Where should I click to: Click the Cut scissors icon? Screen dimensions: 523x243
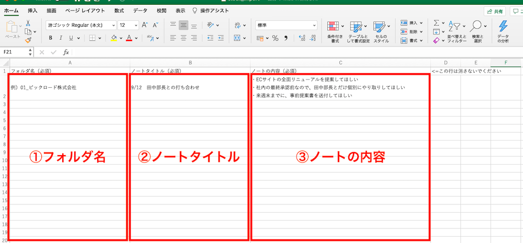(x=28, y=23)
